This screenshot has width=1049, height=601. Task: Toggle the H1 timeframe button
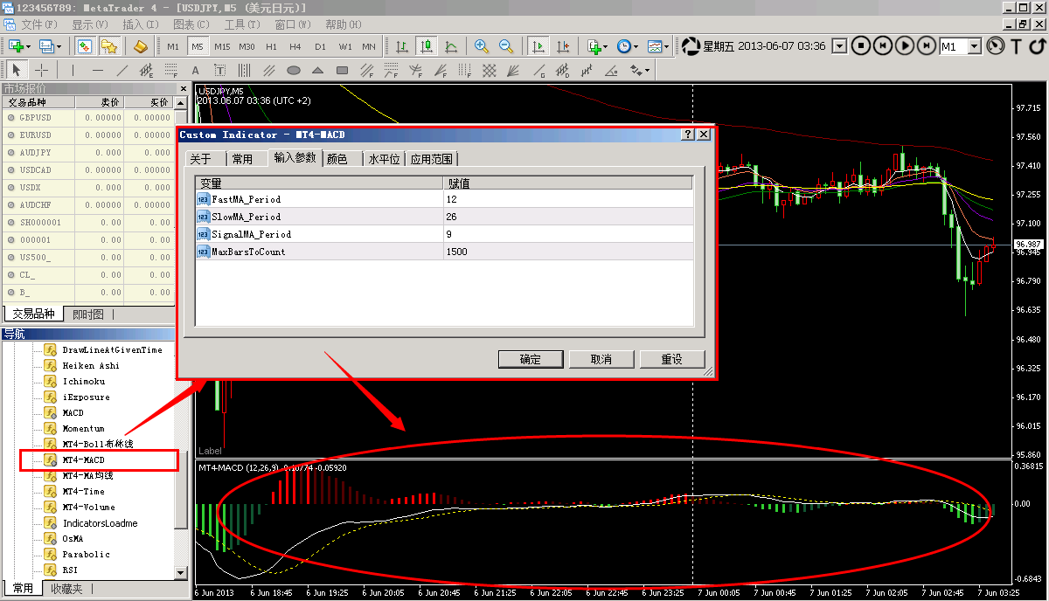click(x=271, y=46)
